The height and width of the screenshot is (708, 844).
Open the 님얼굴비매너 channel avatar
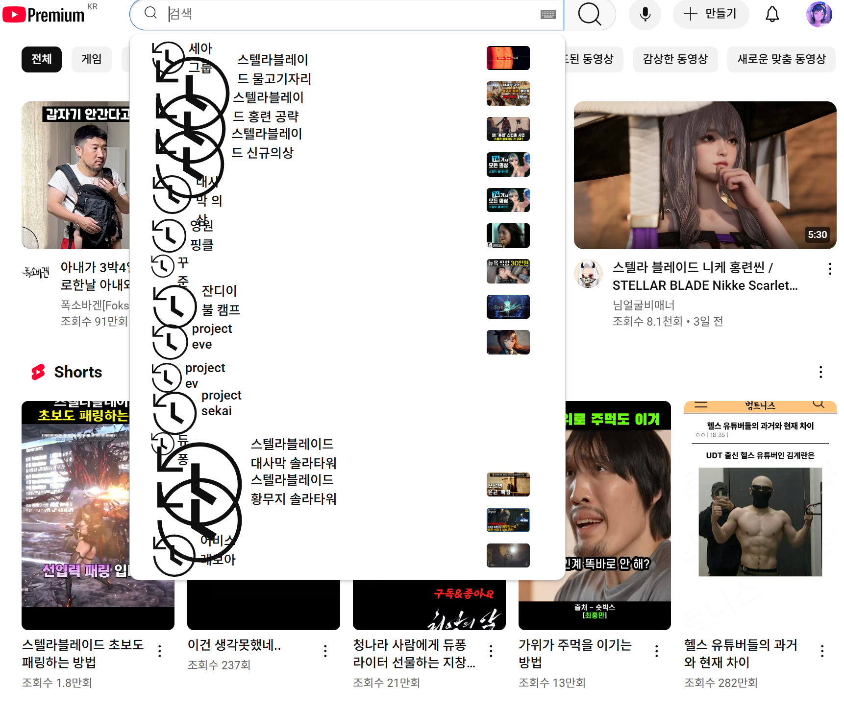tap(588, 274)
